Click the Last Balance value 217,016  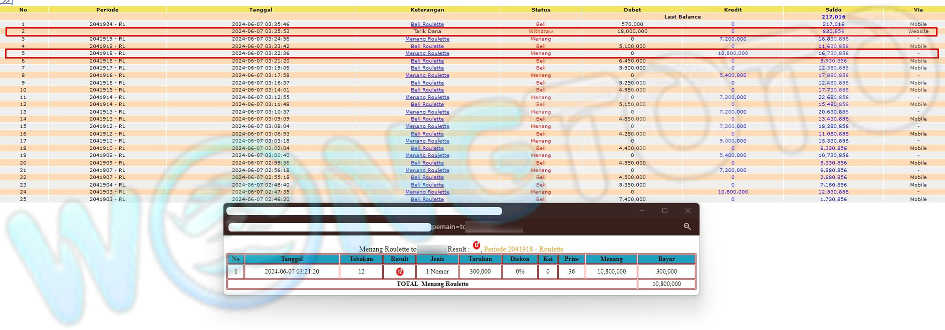coord(833,17)
